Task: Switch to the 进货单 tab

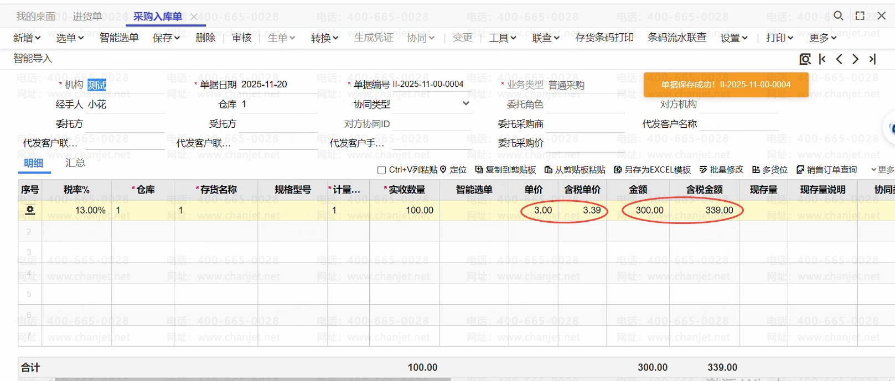Action: pos(87,17)
